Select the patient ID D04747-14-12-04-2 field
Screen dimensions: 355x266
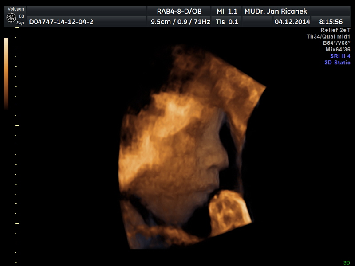click(x=61, y=22)
